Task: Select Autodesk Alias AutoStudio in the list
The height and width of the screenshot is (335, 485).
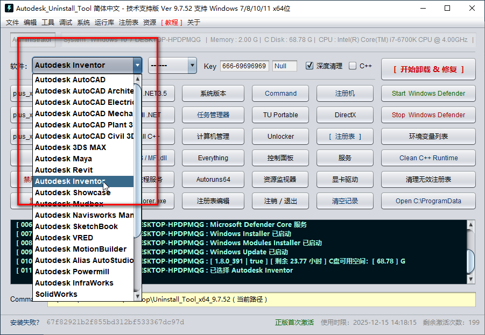Action: tap(83, 260)
